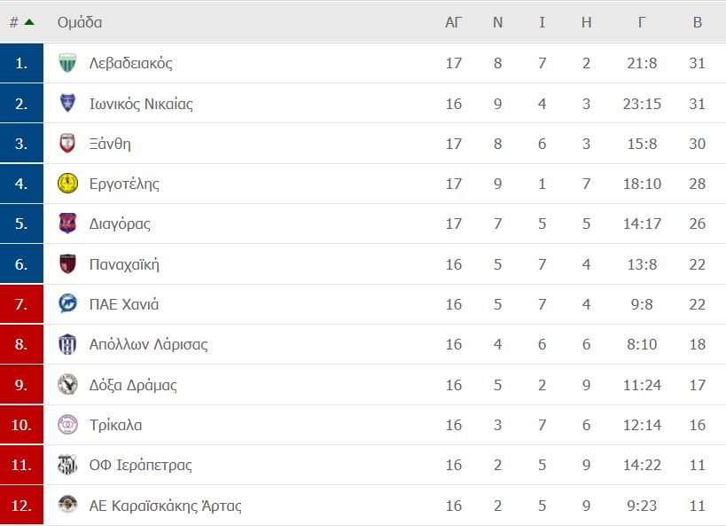Click the Τρίκαλα purple round logo
Image resolution: width=726 pixels, height=526 pixels.
67,425
